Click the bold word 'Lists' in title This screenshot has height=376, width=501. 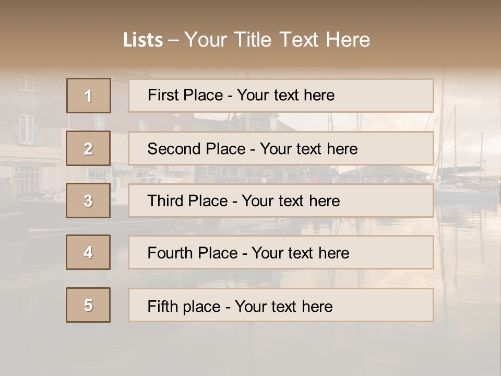(x=142, y=40)
